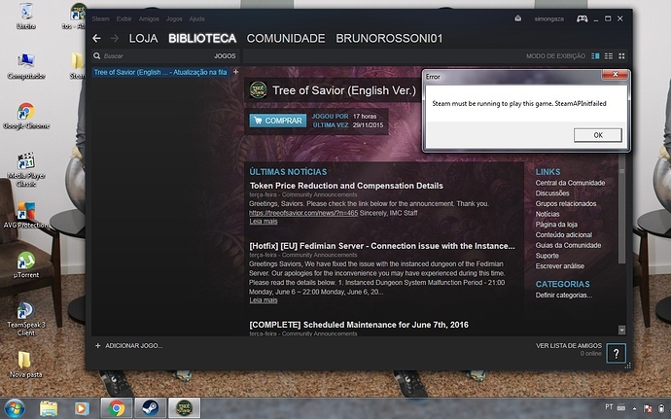Open the LOJA tab
671x419 pixels.
pos(143,38)
